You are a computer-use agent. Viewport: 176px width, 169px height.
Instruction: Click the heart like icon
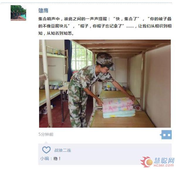[x=46, y=150]
